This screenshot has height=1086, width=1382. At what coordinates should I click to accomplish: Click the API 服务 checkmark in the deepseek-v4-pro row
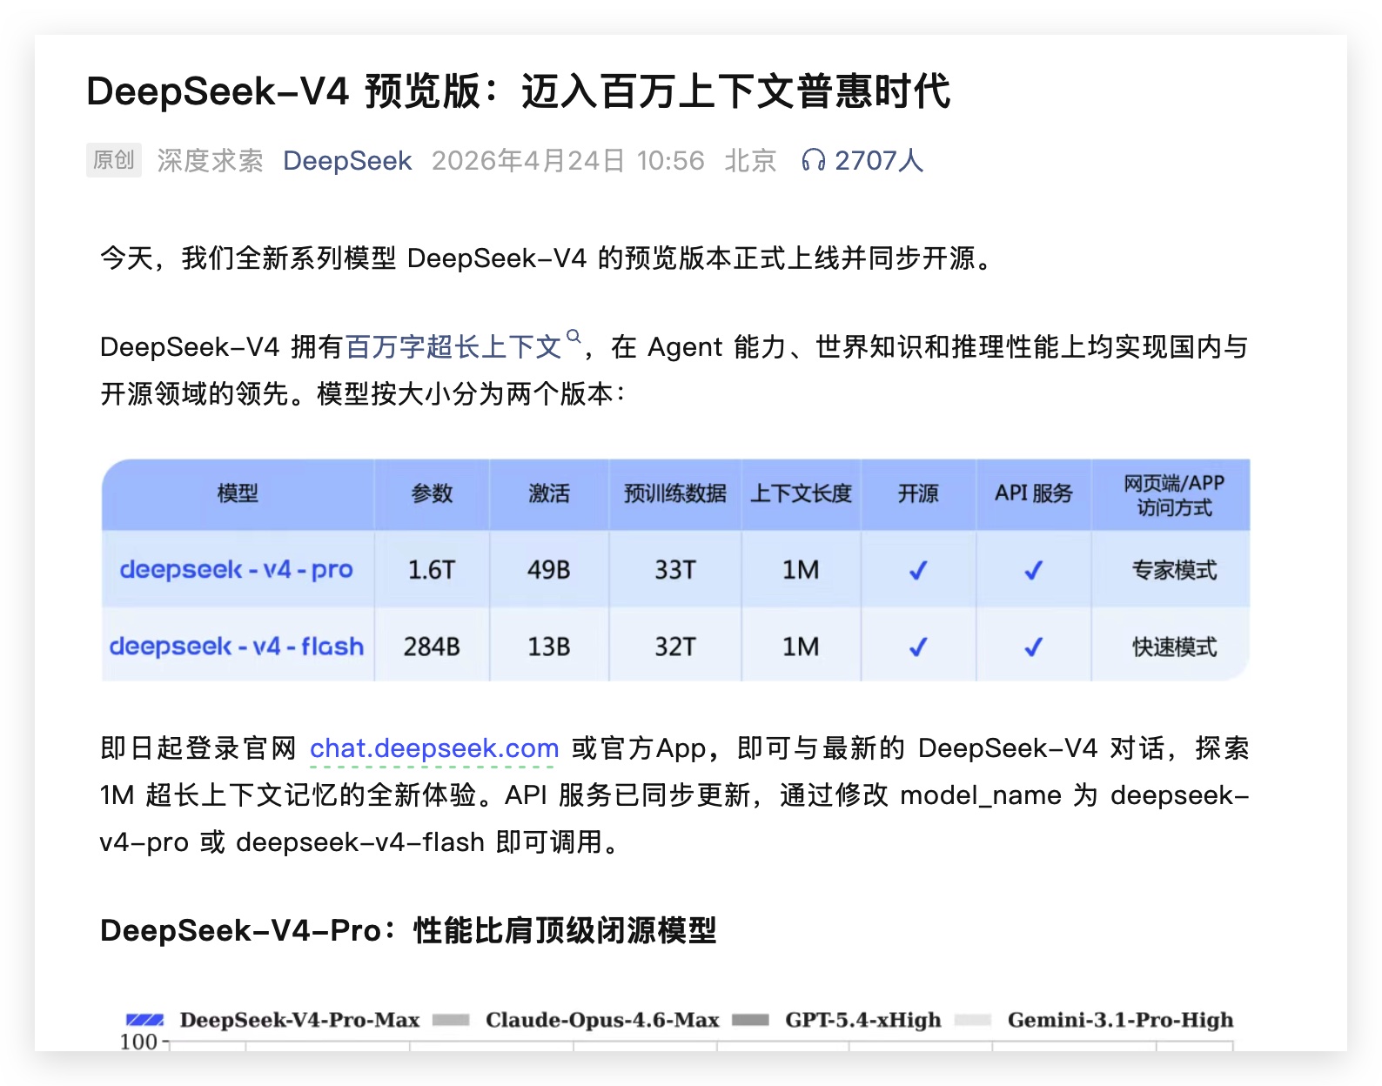click(1033, 571)
